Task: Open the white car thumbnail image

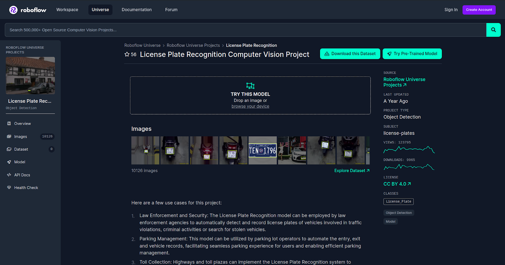Action: (x=292, y=150)
